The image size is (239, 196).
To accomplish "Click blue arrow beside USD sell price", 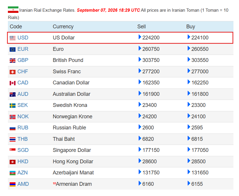I will point(140,37).
